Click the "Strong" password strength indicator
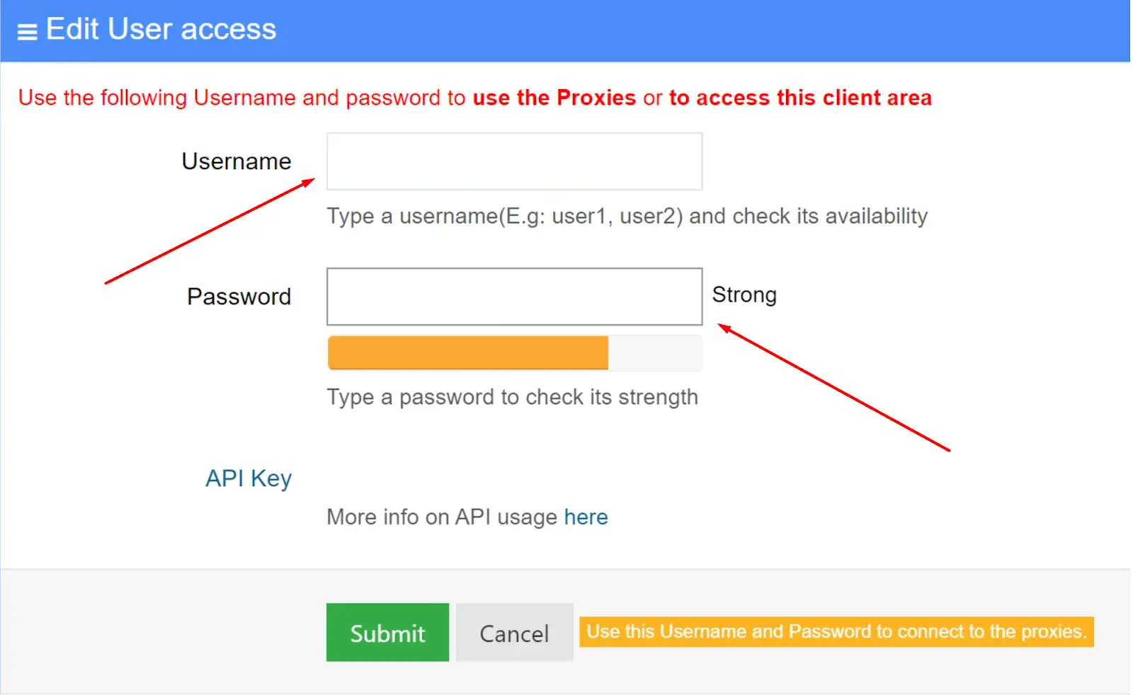The width and height of the screenshot is (1133, 695). tap(744, 294)
